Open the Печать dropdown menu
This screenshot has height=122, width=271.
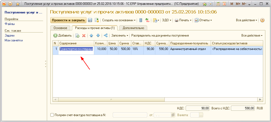pyautogui.click(x=183, y=20)
